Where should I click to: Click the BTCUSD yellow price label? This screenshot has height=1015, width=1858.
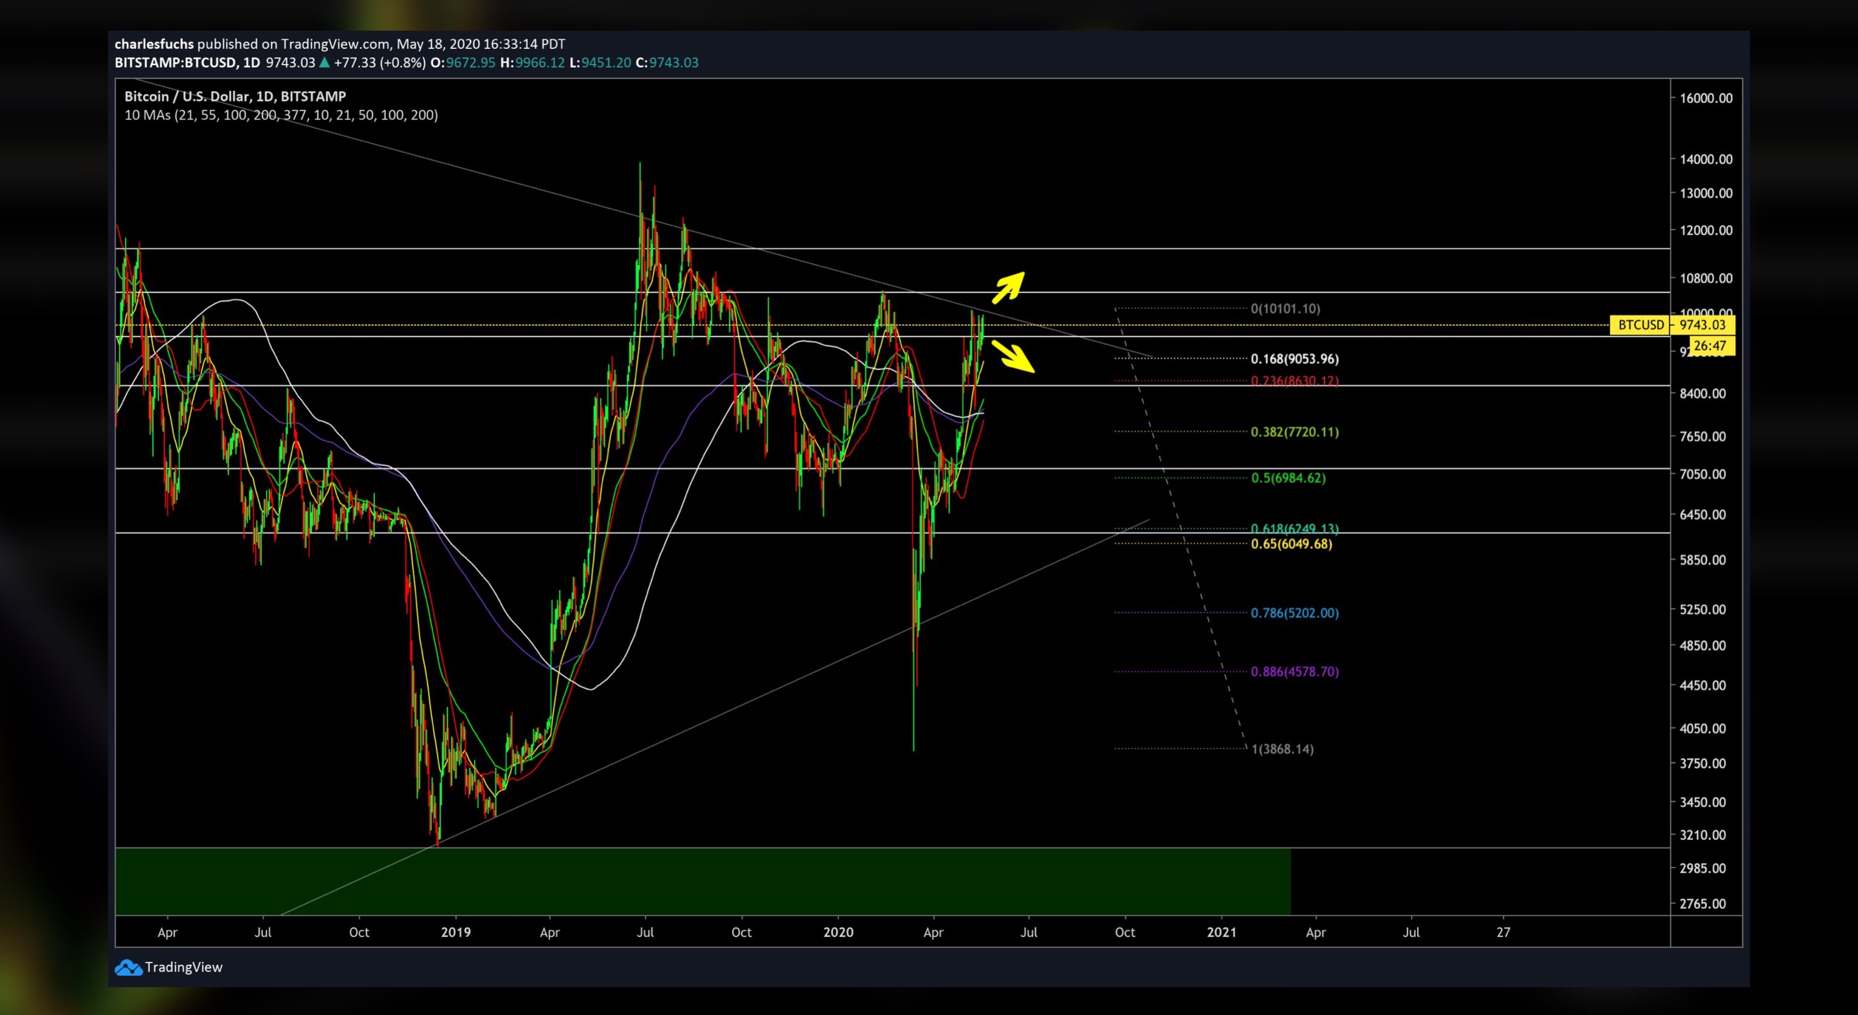(x=1640, y=325)
